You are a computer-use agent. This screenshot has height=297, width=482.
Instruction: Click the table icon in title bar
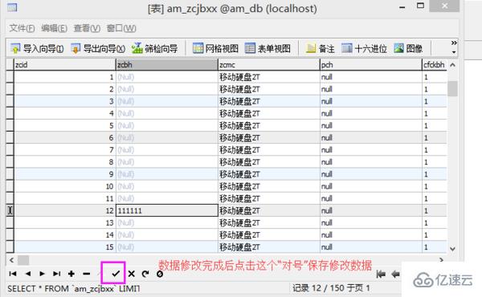coord(12,7)
